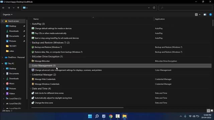
Task: Select the Backup and Restore (Windows 7) item
Action: (48, 47)
